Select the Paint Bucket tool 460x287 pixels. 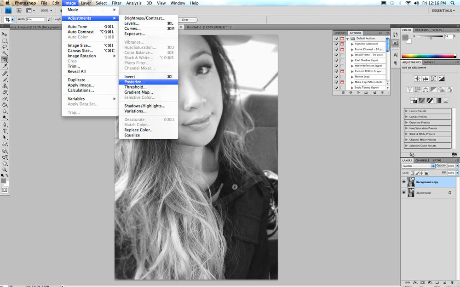click(5, 105)
